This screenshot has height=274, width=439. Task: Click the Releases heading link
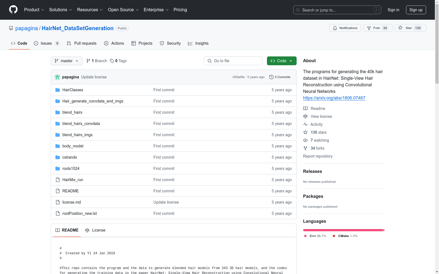[313, 171]
